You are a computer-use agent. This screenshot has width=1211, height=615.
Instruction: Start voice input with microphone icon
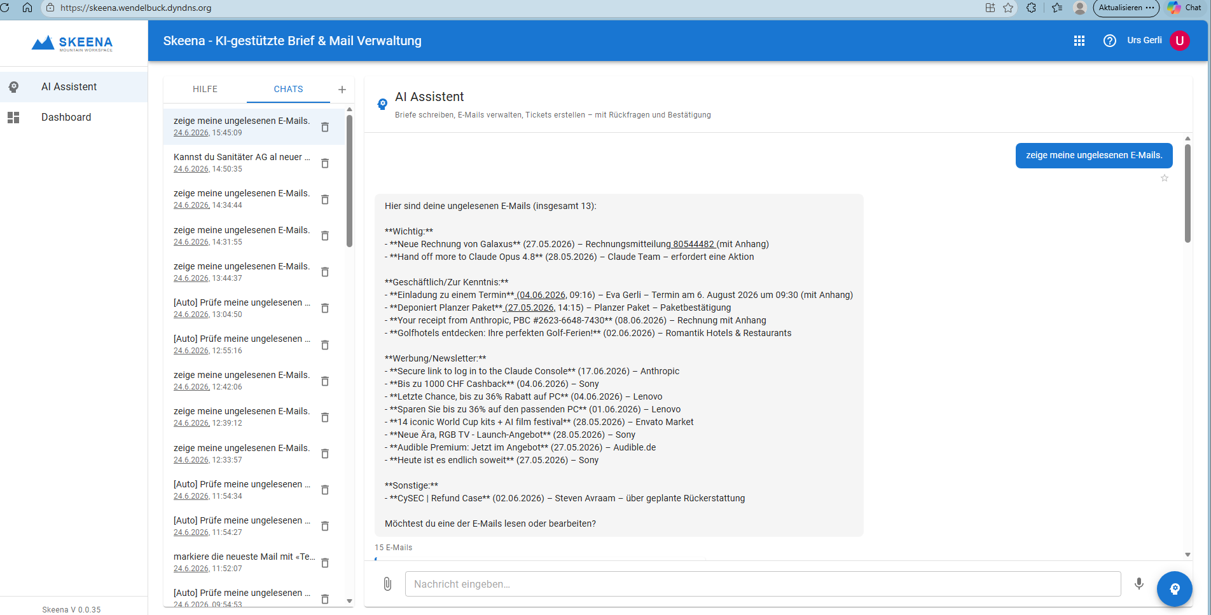tap(1139, 584)
